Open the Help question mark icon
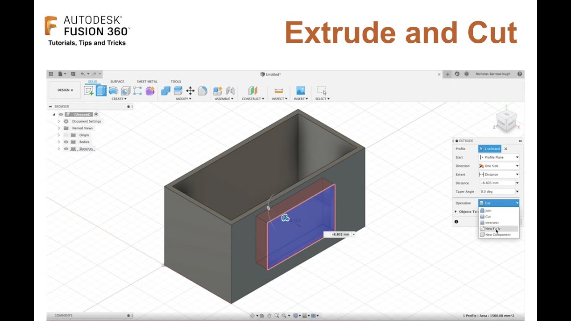The image size is (571, 321). point(520,74)
